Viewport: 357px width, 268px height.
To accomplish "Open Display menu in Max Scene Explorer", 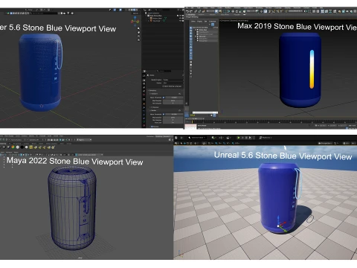I will coord(199,22).
